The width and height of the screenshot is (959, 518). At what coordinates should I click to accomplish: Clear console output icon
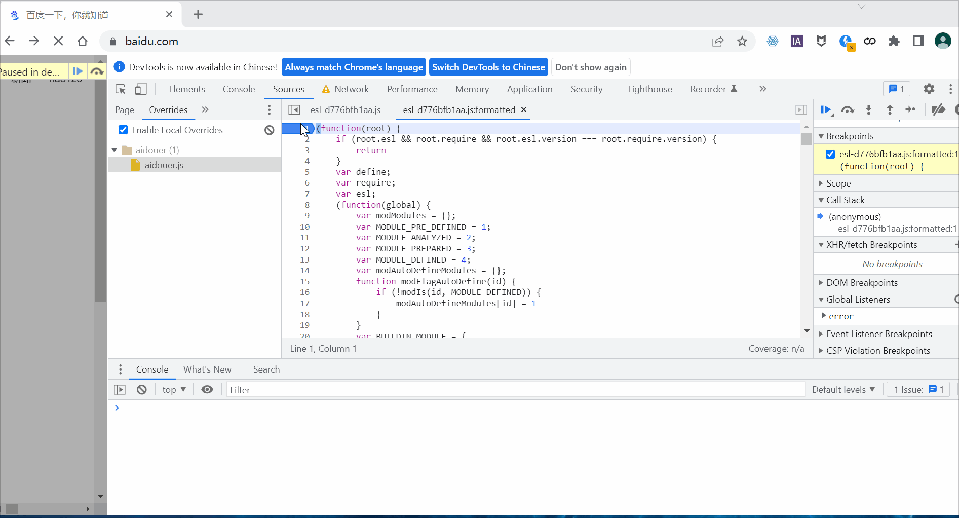pyautogui.click(x=142, y=389)
